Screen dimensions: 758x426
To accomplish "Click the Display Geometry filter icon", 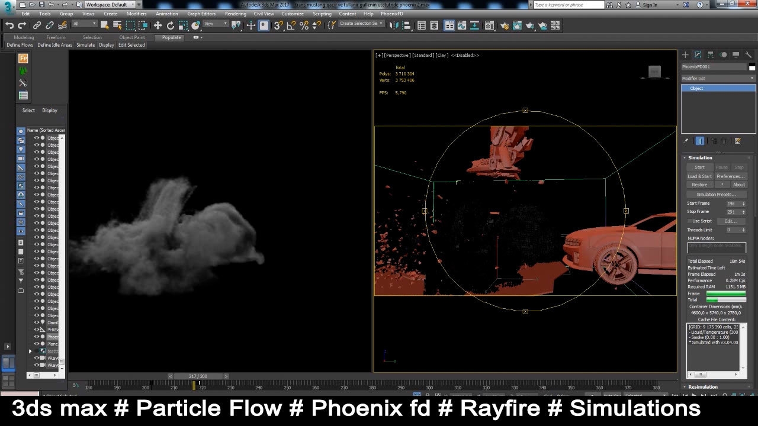I will [21, 131].
